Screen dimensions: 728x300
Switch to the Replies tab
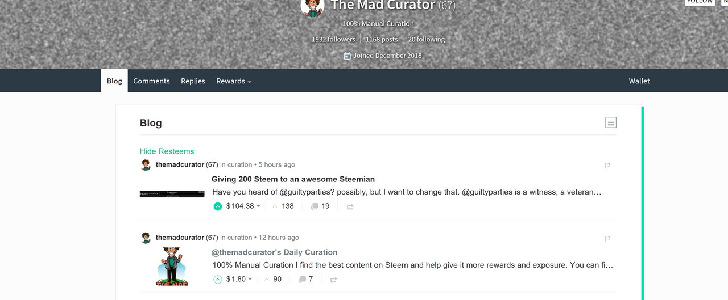[193, 81]
